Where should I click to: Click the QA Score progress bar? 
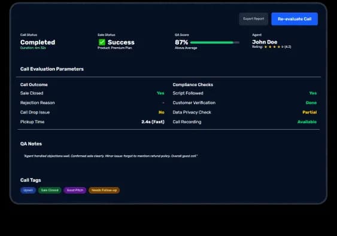(215, 42)
